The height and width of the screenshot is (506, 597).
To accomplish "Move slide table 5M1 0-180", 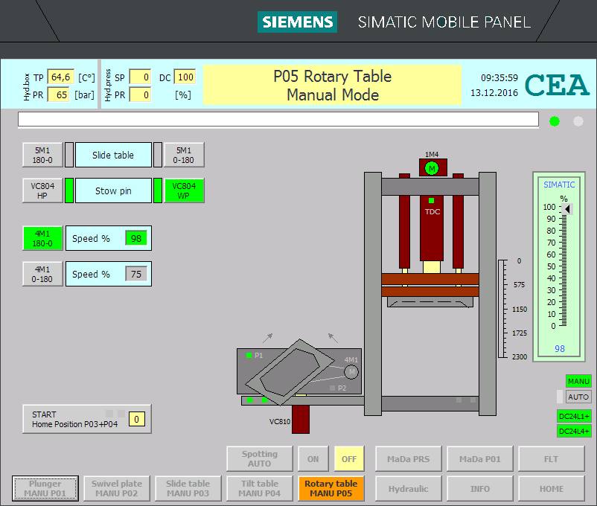I will (x=184, y=155).
